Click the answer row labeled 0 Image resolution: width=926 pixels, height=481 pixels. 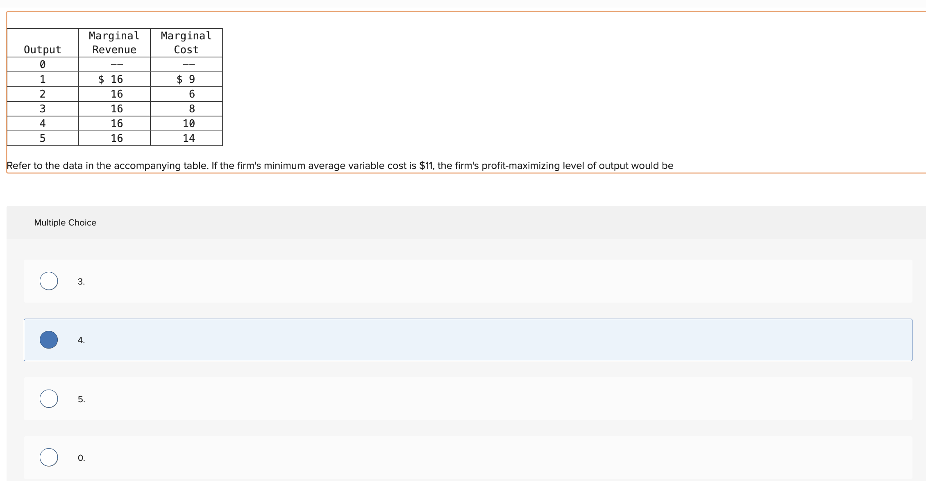click(287, 457)
